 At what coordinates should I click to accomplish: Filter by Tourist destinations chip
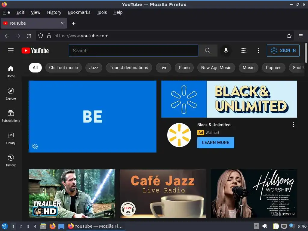129,68
